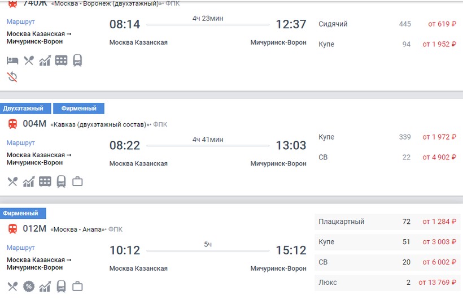The image size is (463, 299).
Task: Click the briefcase luggage icon for train 004М
Action: [77, 181]
